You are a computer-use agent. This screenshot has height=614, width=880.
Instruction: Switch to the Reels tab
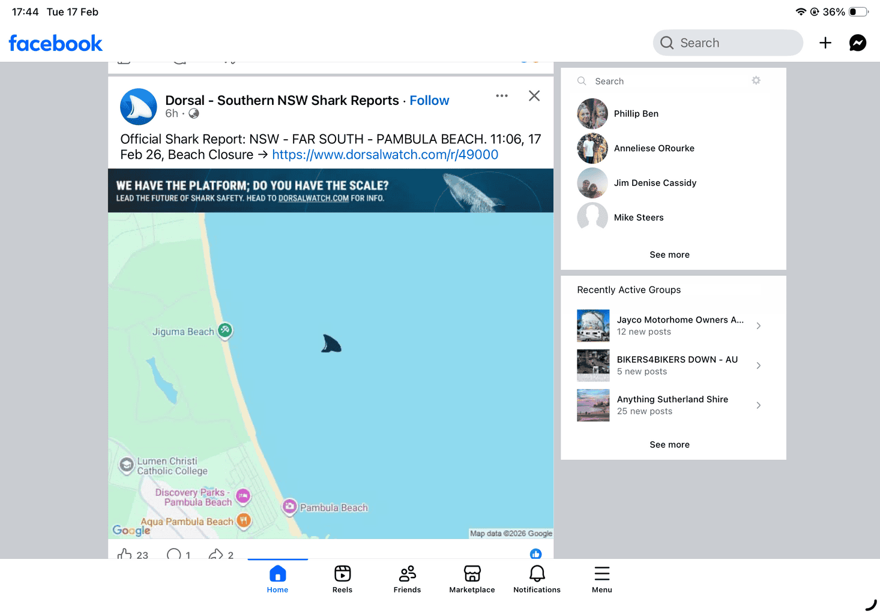click(x=342, y=579)
